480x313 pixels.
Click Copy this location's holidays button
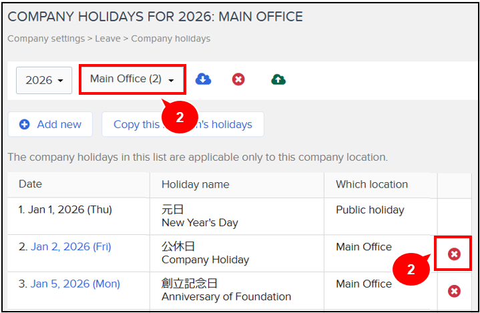tap(183, 124)
